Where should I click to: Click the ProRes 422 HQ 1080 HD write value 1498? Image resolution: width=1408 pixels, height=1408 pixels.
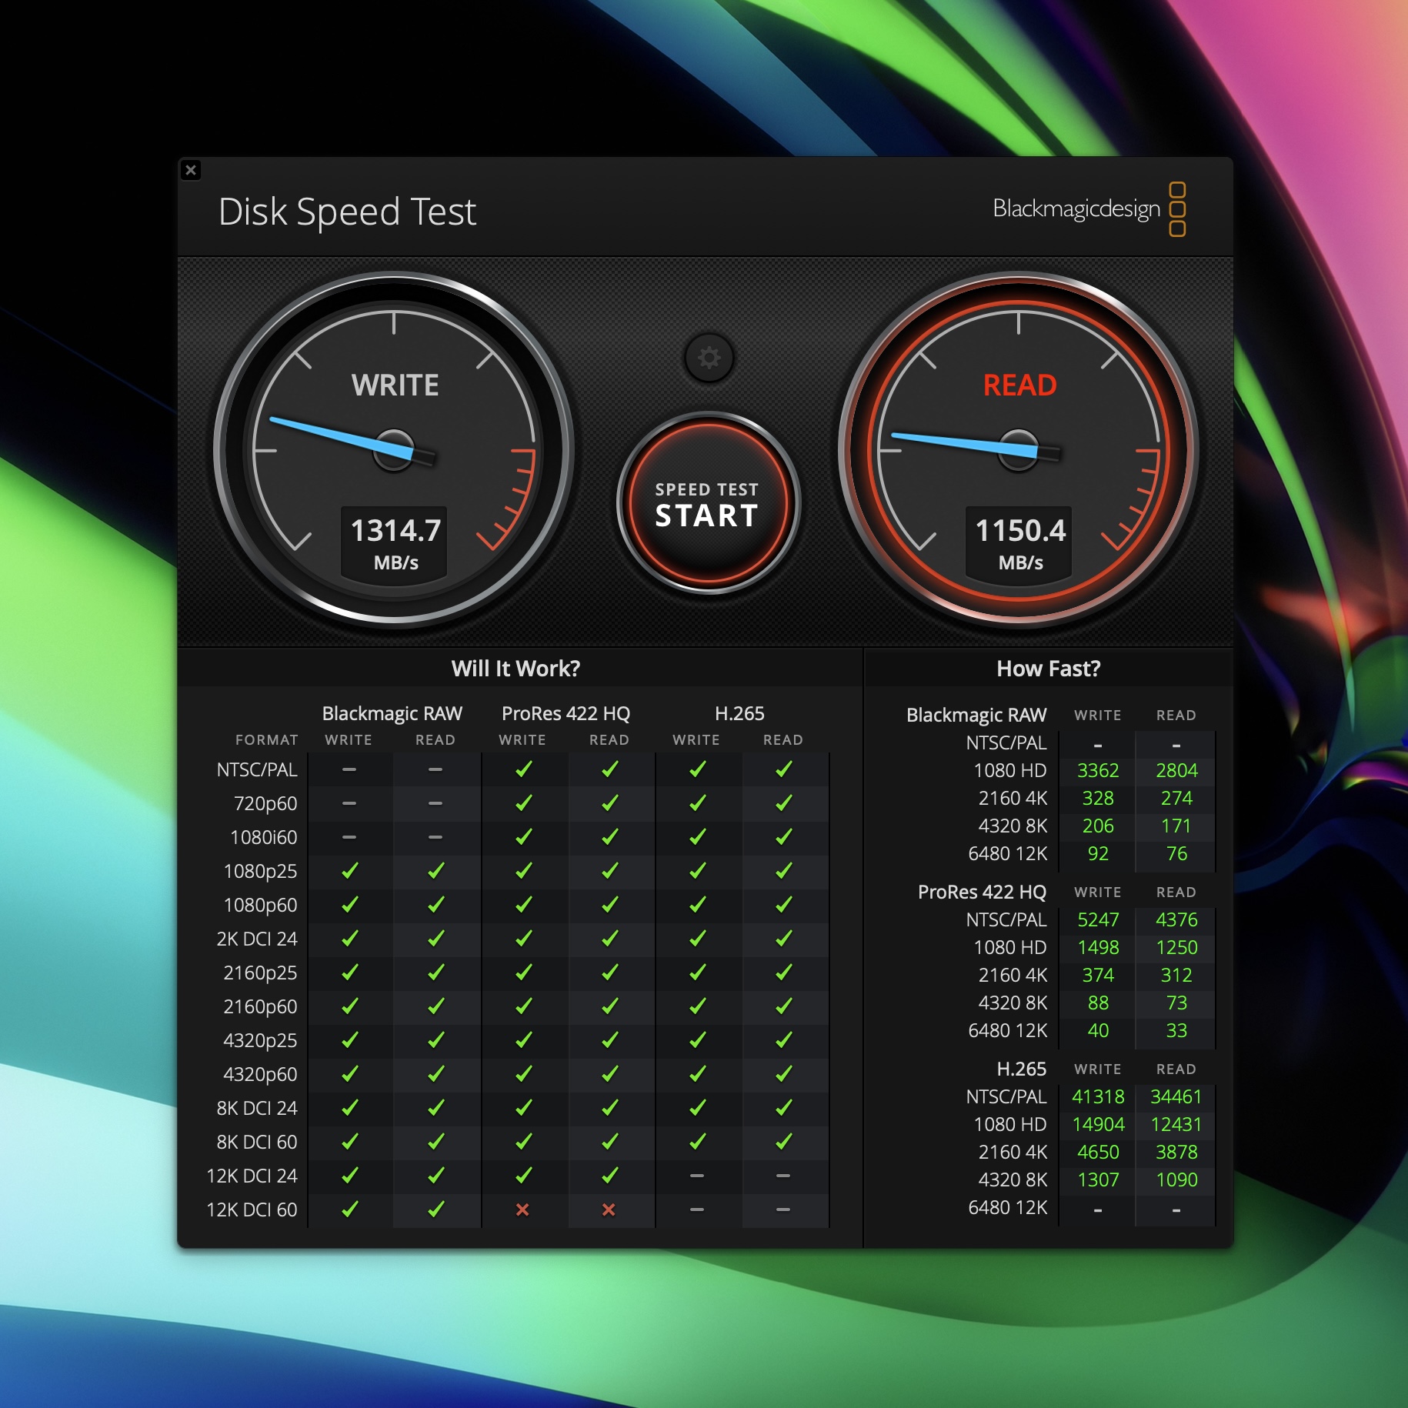[1098, 947]
